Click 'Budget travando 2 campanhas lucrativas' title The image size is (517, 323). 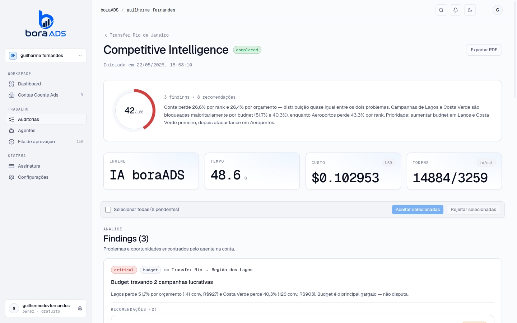162,282
